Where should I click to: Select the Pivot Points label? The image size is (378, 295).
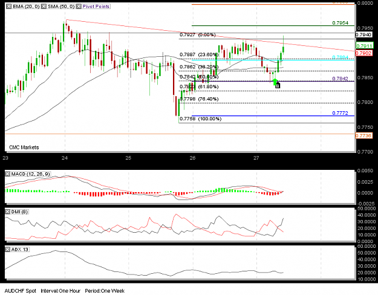tap(96, 7)
